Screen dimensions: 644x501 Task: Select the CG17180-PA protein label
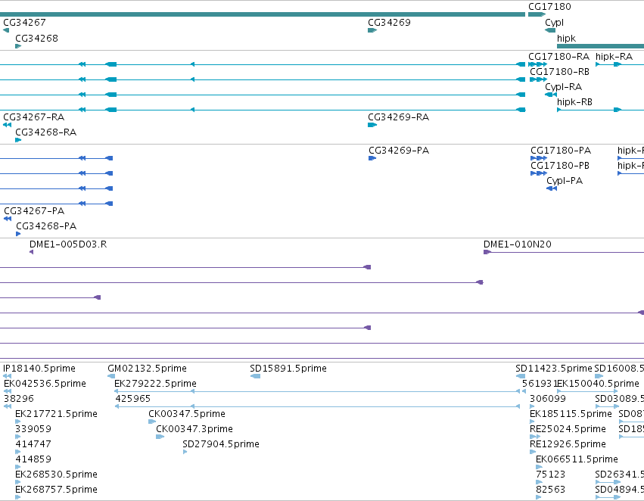click(x=561, y=151)
